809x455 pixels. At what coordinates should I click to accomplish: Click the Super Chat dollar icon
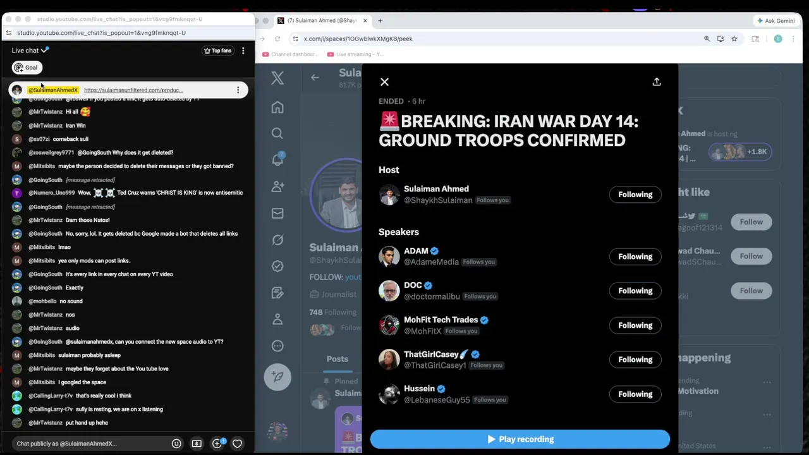(x=197, y=444)
